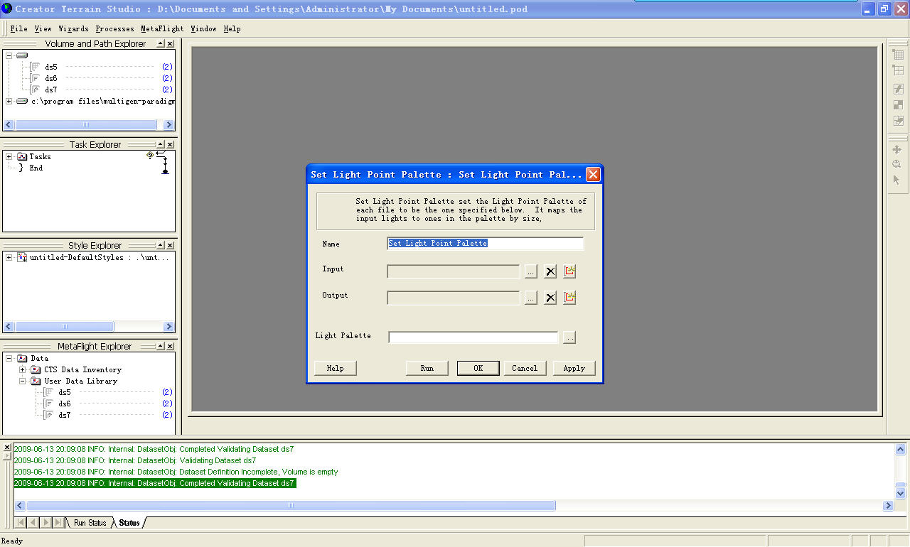This screenshot has height=547, width=910.
Task: Click the User Data Library folder icon
Action: [x=36, y=381]
